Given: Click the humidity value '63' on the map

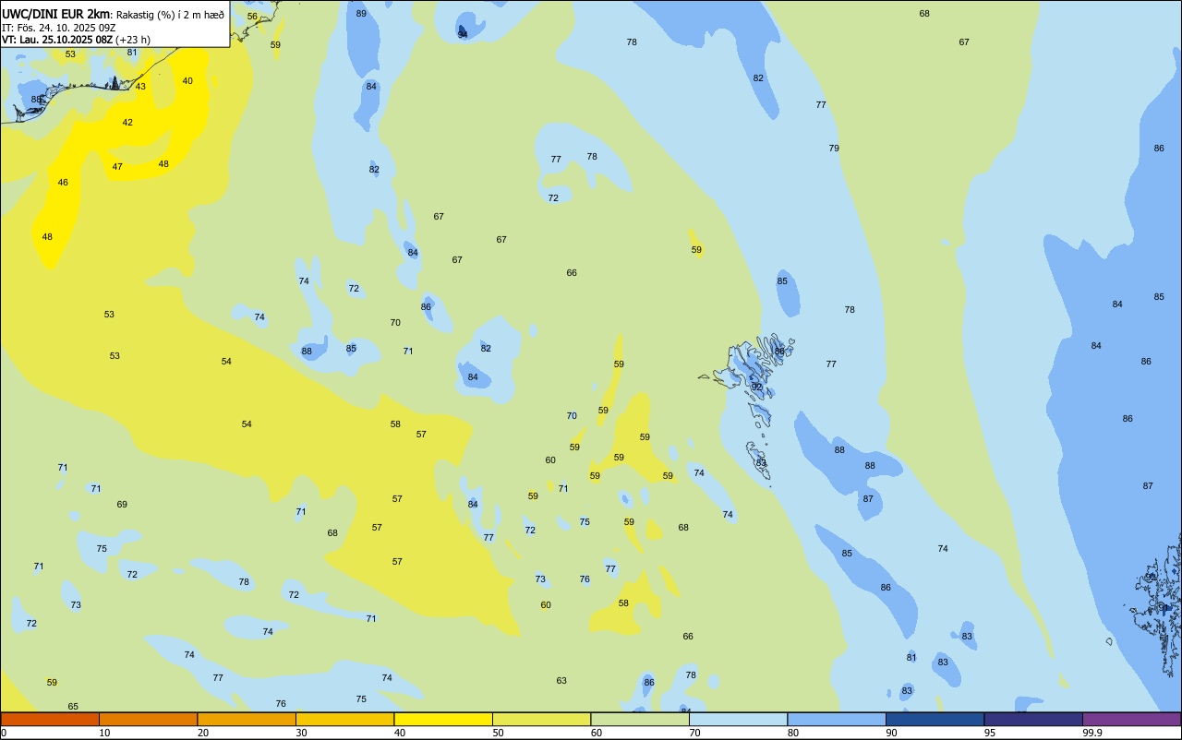Looking at the screenshot, I should point(561,681).
